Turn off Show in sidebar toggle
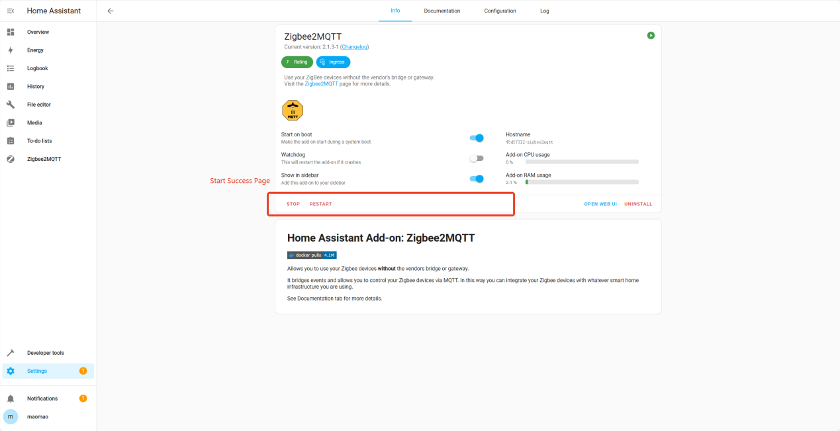Viewport: 840px width, 431px height. click(477, 179)
